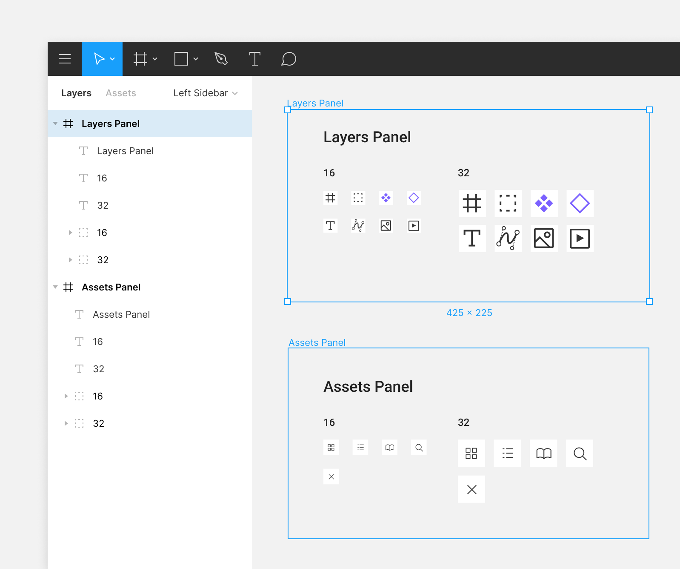
Task: Expand group '32' under Layers Panel
Action: coord(71,260)
